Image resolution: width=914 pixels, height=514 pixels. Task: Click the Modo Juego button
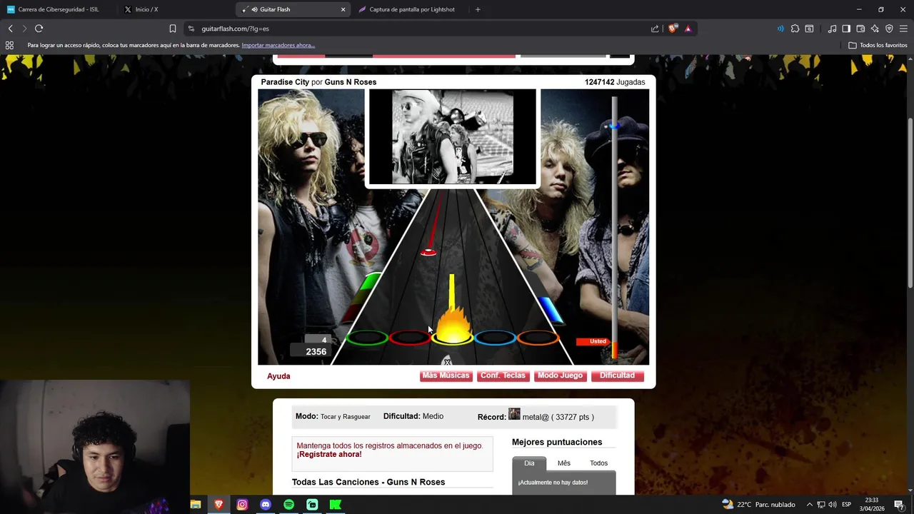pyautogui.click(x=560, y=376)
